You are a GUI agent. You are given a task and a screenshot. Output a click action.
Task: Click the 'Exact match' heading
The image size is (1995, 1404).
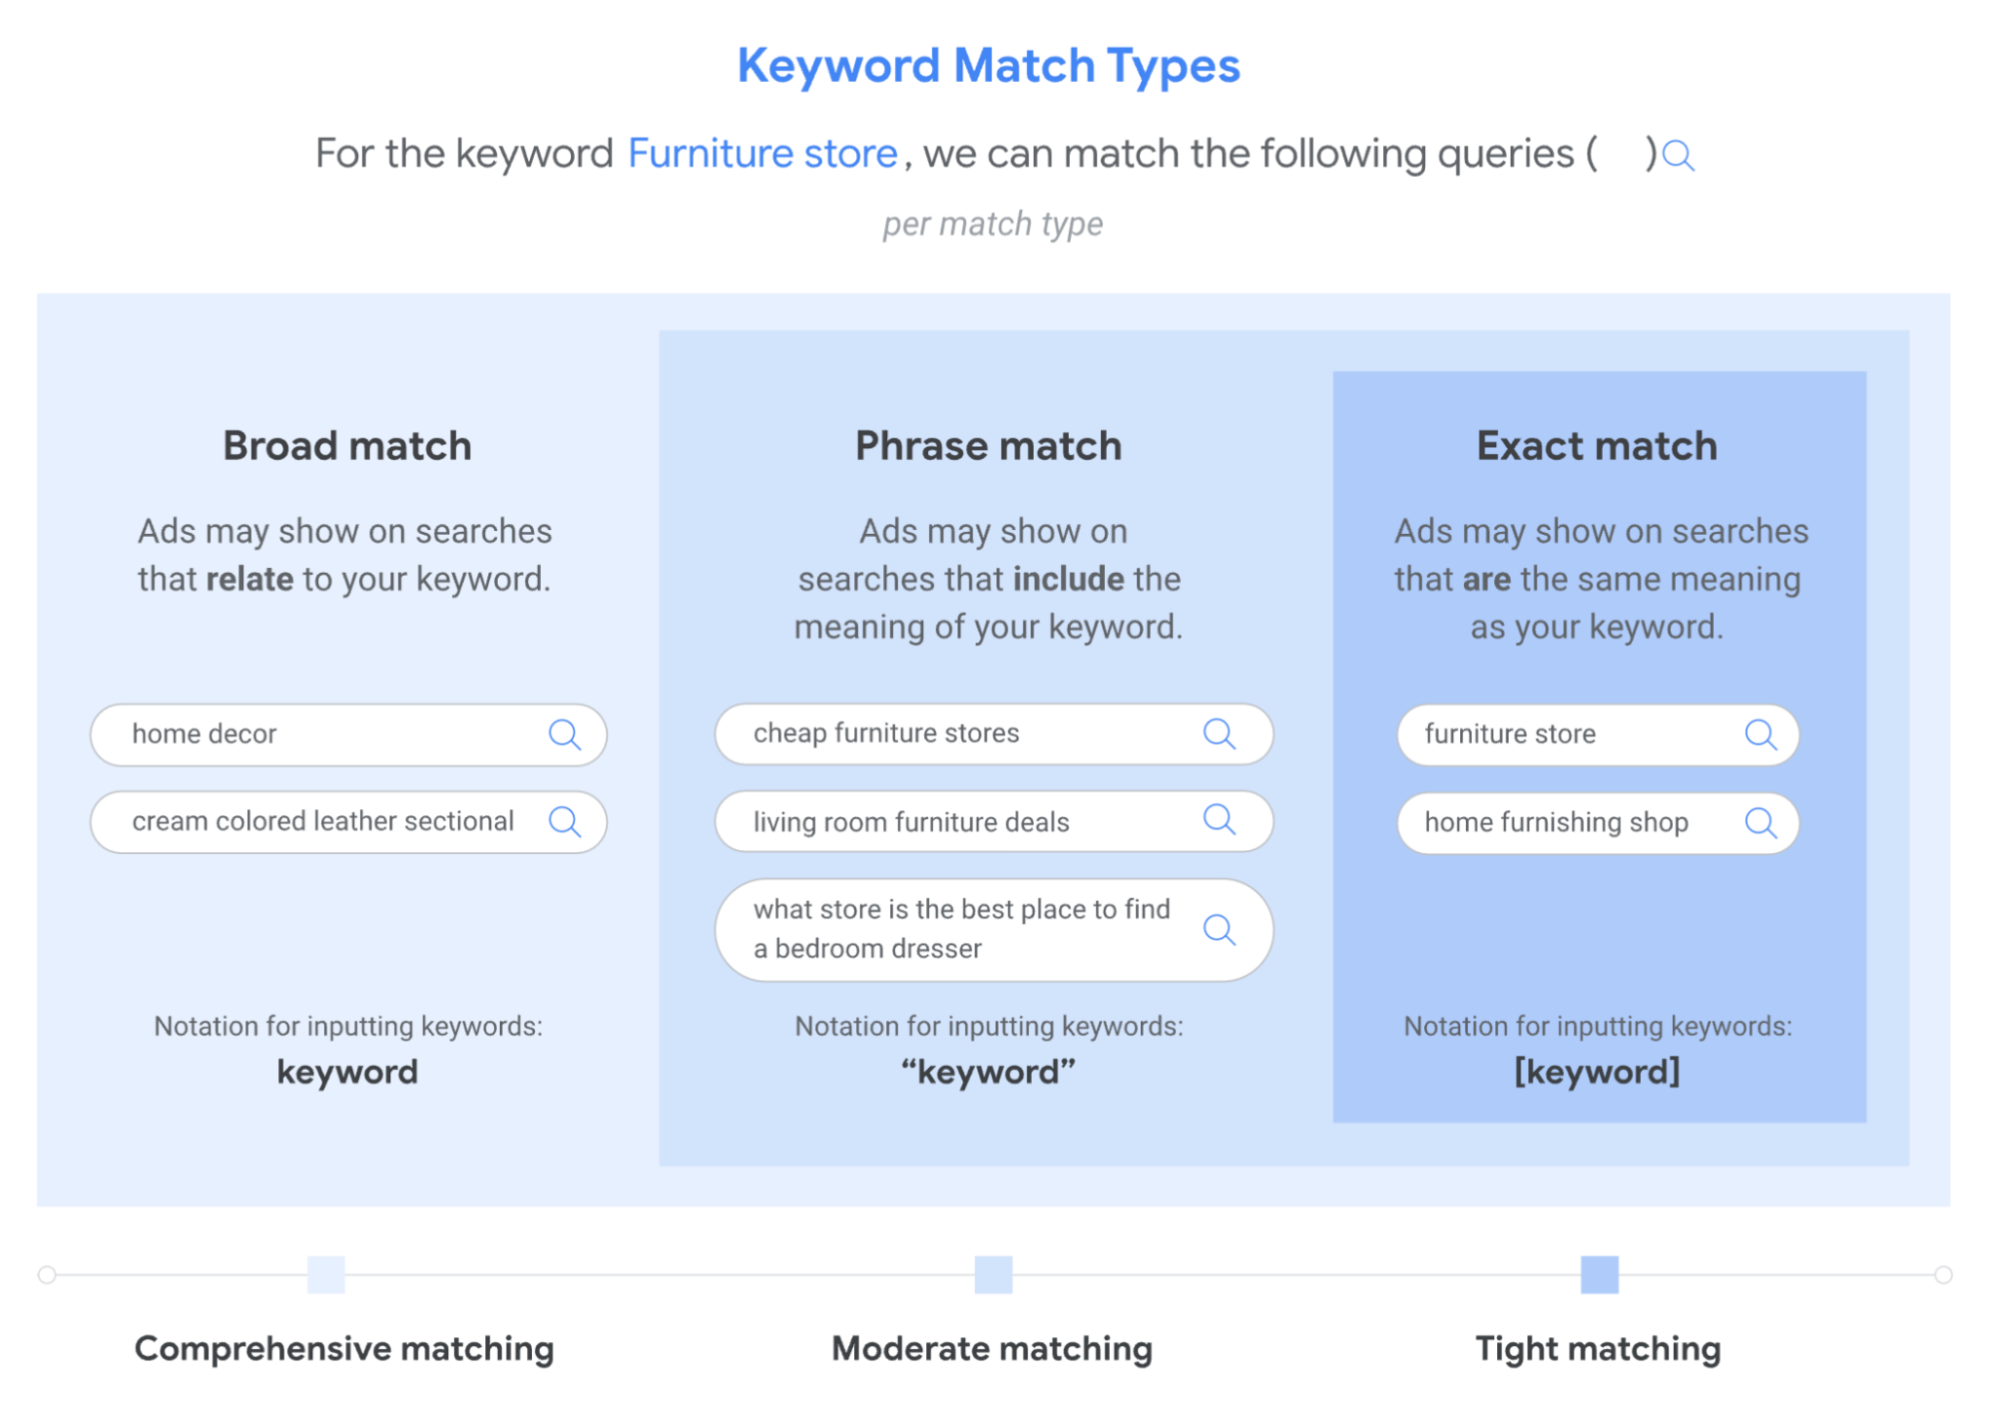click(1597, 446)
